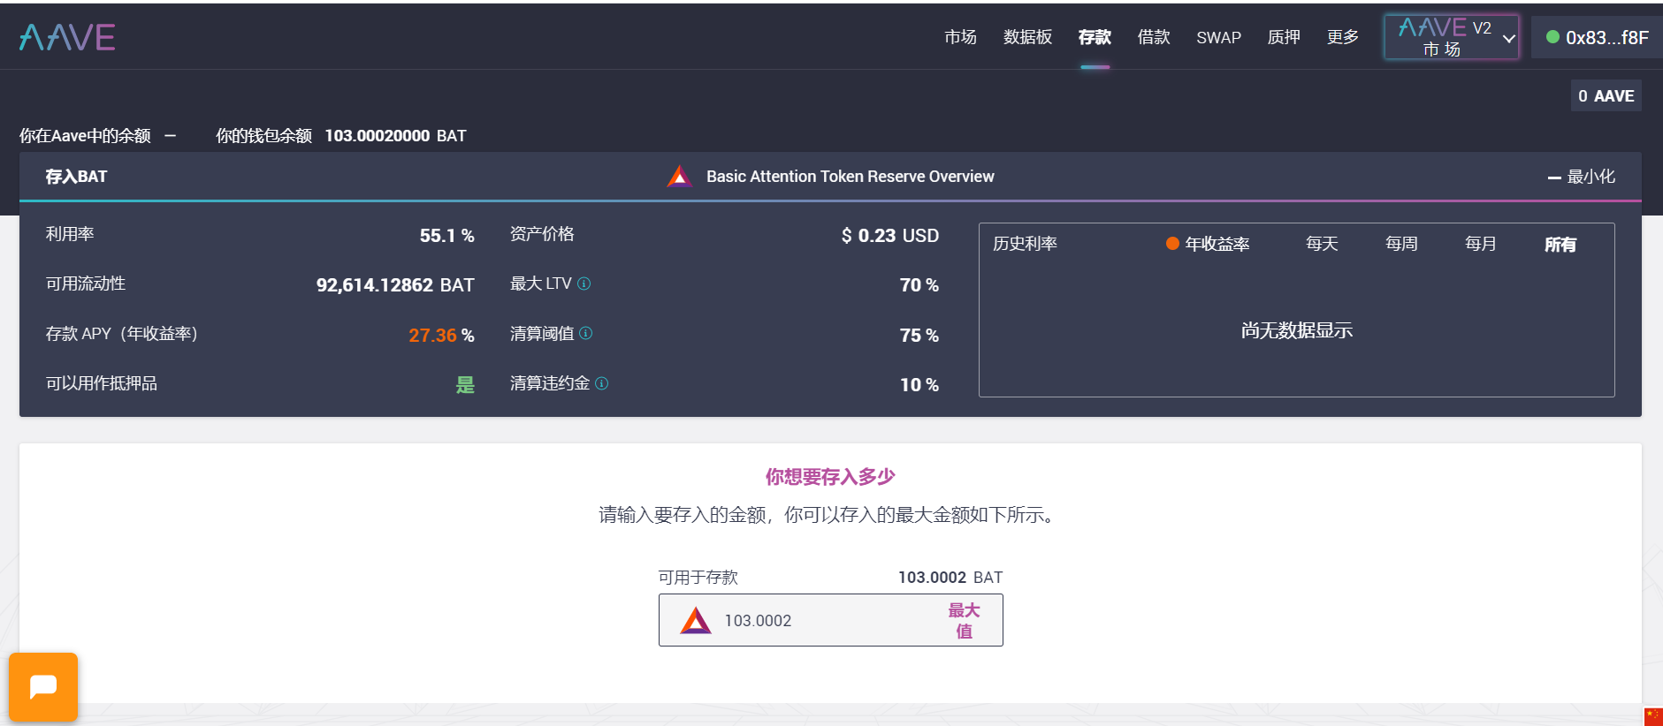Go to the 数据板 dashboard tab
Viewport: 1663px width, 726px height.
tap(1027, 37)
